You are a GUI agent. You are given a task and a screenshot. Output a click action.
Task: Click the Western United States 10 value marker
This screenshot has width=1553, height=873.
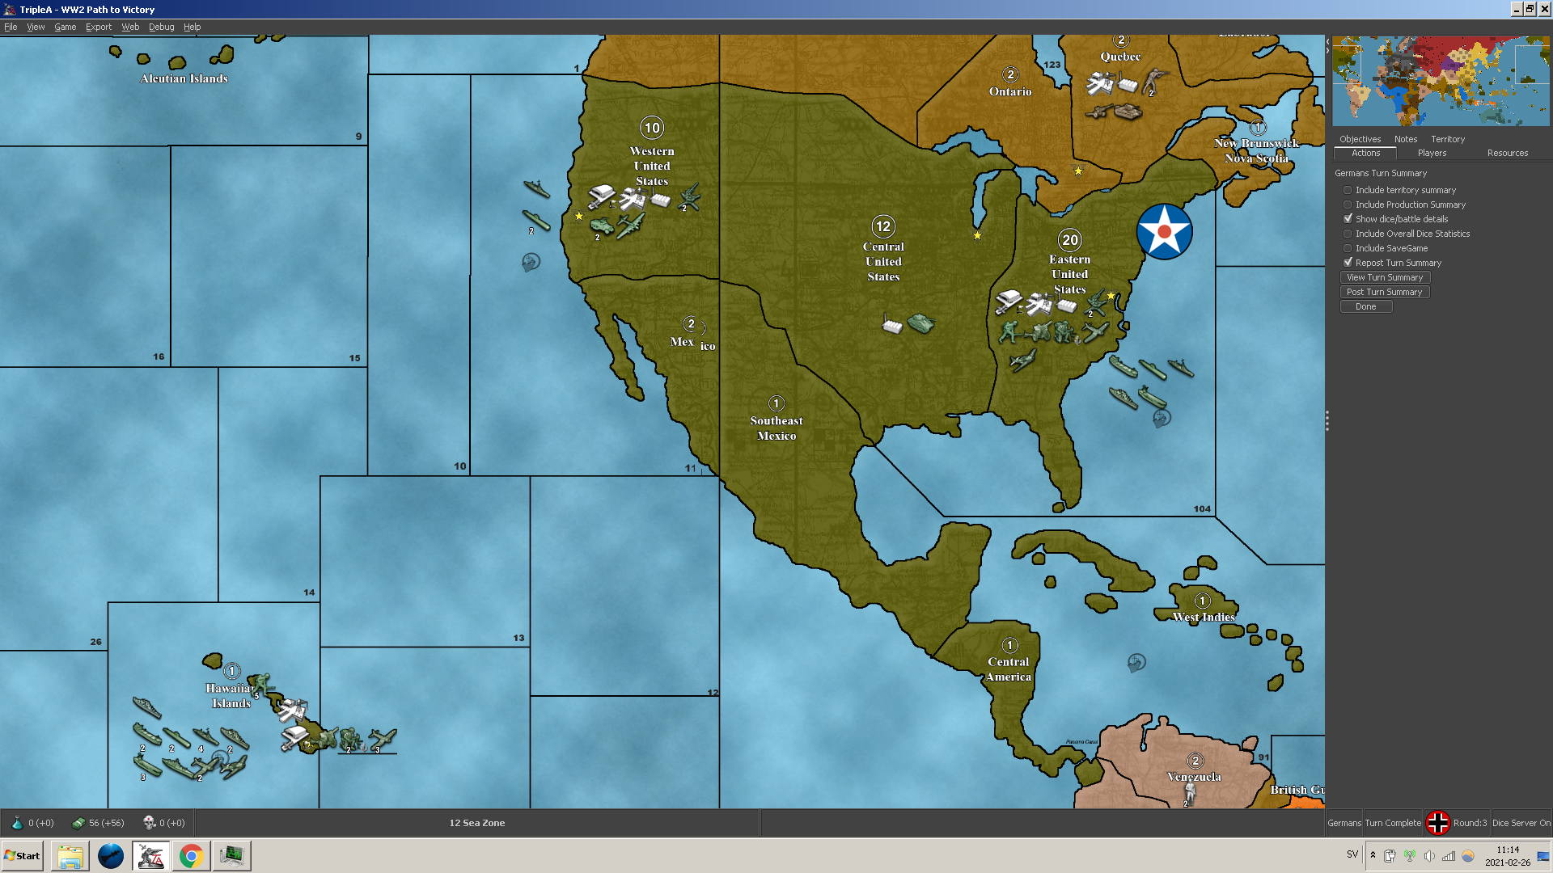click(x=652, y=128)
